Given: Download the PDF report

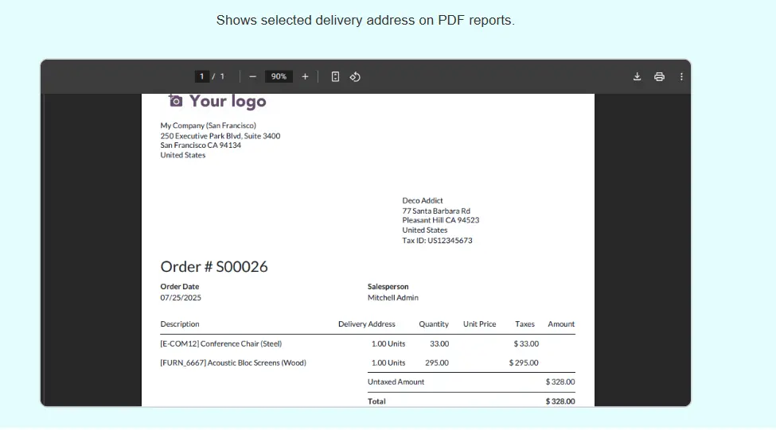Looking at the screenshot, I should click(637, 76).
